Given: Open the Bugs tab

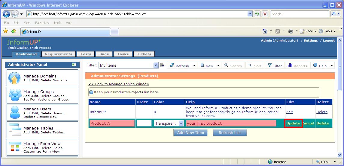Looking at the screenshot, I should pos(104,54).
